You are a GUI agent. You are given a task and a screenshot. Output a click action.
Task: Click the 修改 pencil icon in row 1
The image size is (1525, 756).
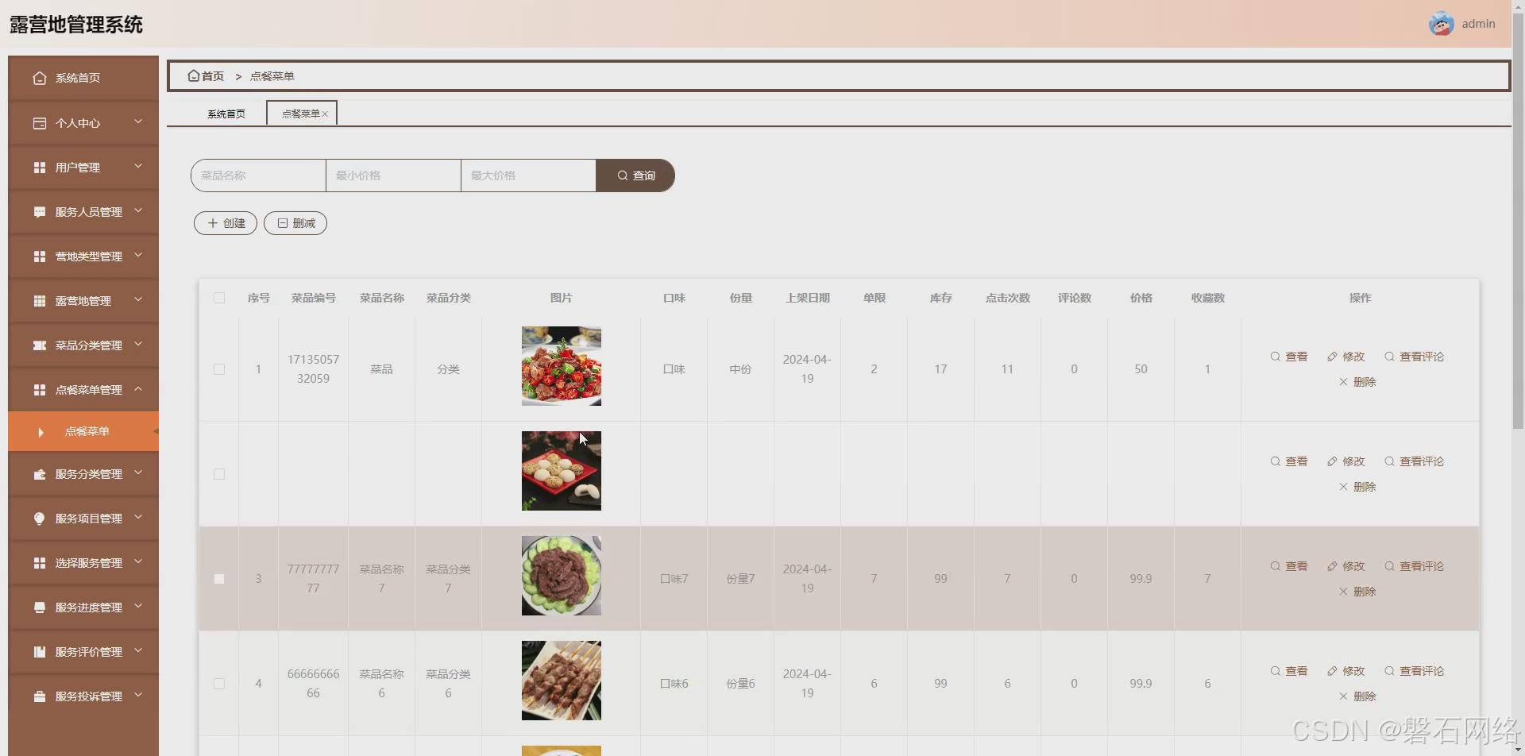[x=1332, y=357]
